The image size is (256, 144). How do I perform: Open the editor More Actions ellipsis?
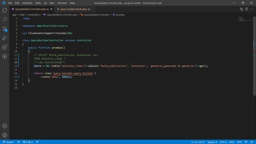click(x=252, y=9)
